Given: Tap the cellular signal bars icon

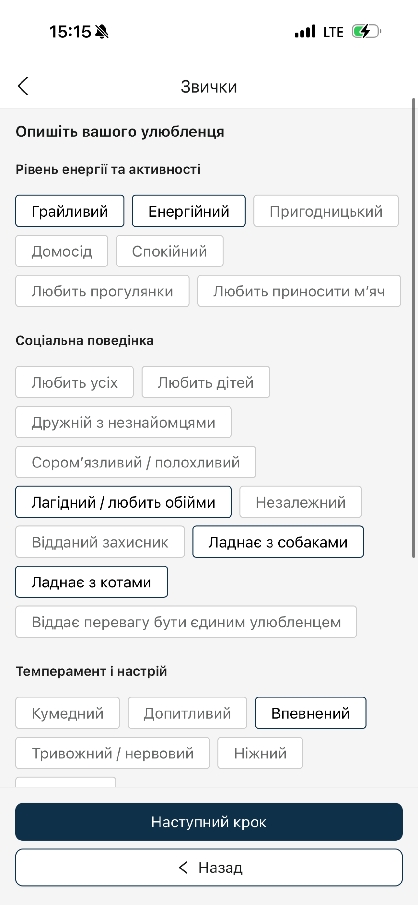Looking at the screenshot, I should (x=305, y=31).
